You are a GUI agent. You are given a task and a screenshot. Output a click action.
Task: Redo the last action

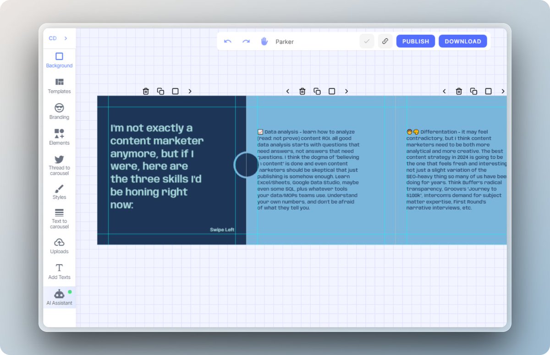246,41
